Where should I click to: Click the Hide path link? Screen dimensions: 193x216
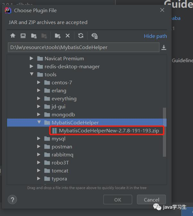155,36
